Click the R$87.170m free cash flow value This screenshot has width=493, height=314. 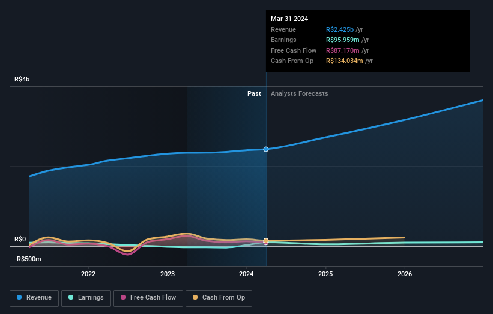pos(342,50)
